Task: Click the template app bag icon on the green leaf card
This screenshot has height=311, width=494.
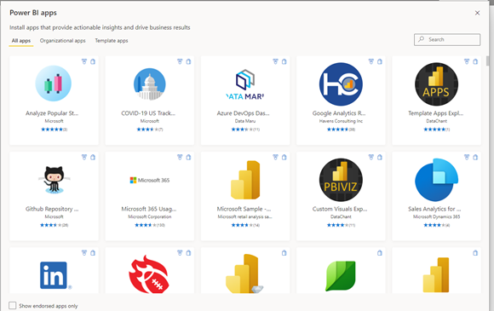Action: pos(380,253)
